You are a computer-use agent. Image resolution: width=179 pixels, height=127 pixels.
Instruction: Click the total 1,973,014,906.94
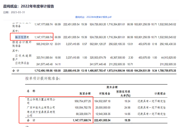(116, 71)
